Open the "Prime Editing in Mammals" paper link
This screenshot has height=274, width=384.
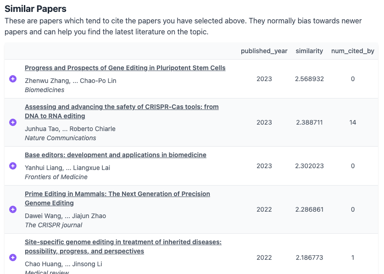coord(117,198)
